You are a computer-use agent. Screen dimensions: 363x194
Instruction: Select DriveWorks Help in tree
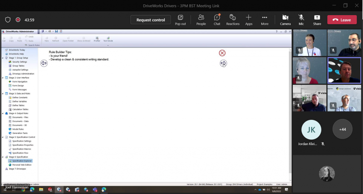14,54
